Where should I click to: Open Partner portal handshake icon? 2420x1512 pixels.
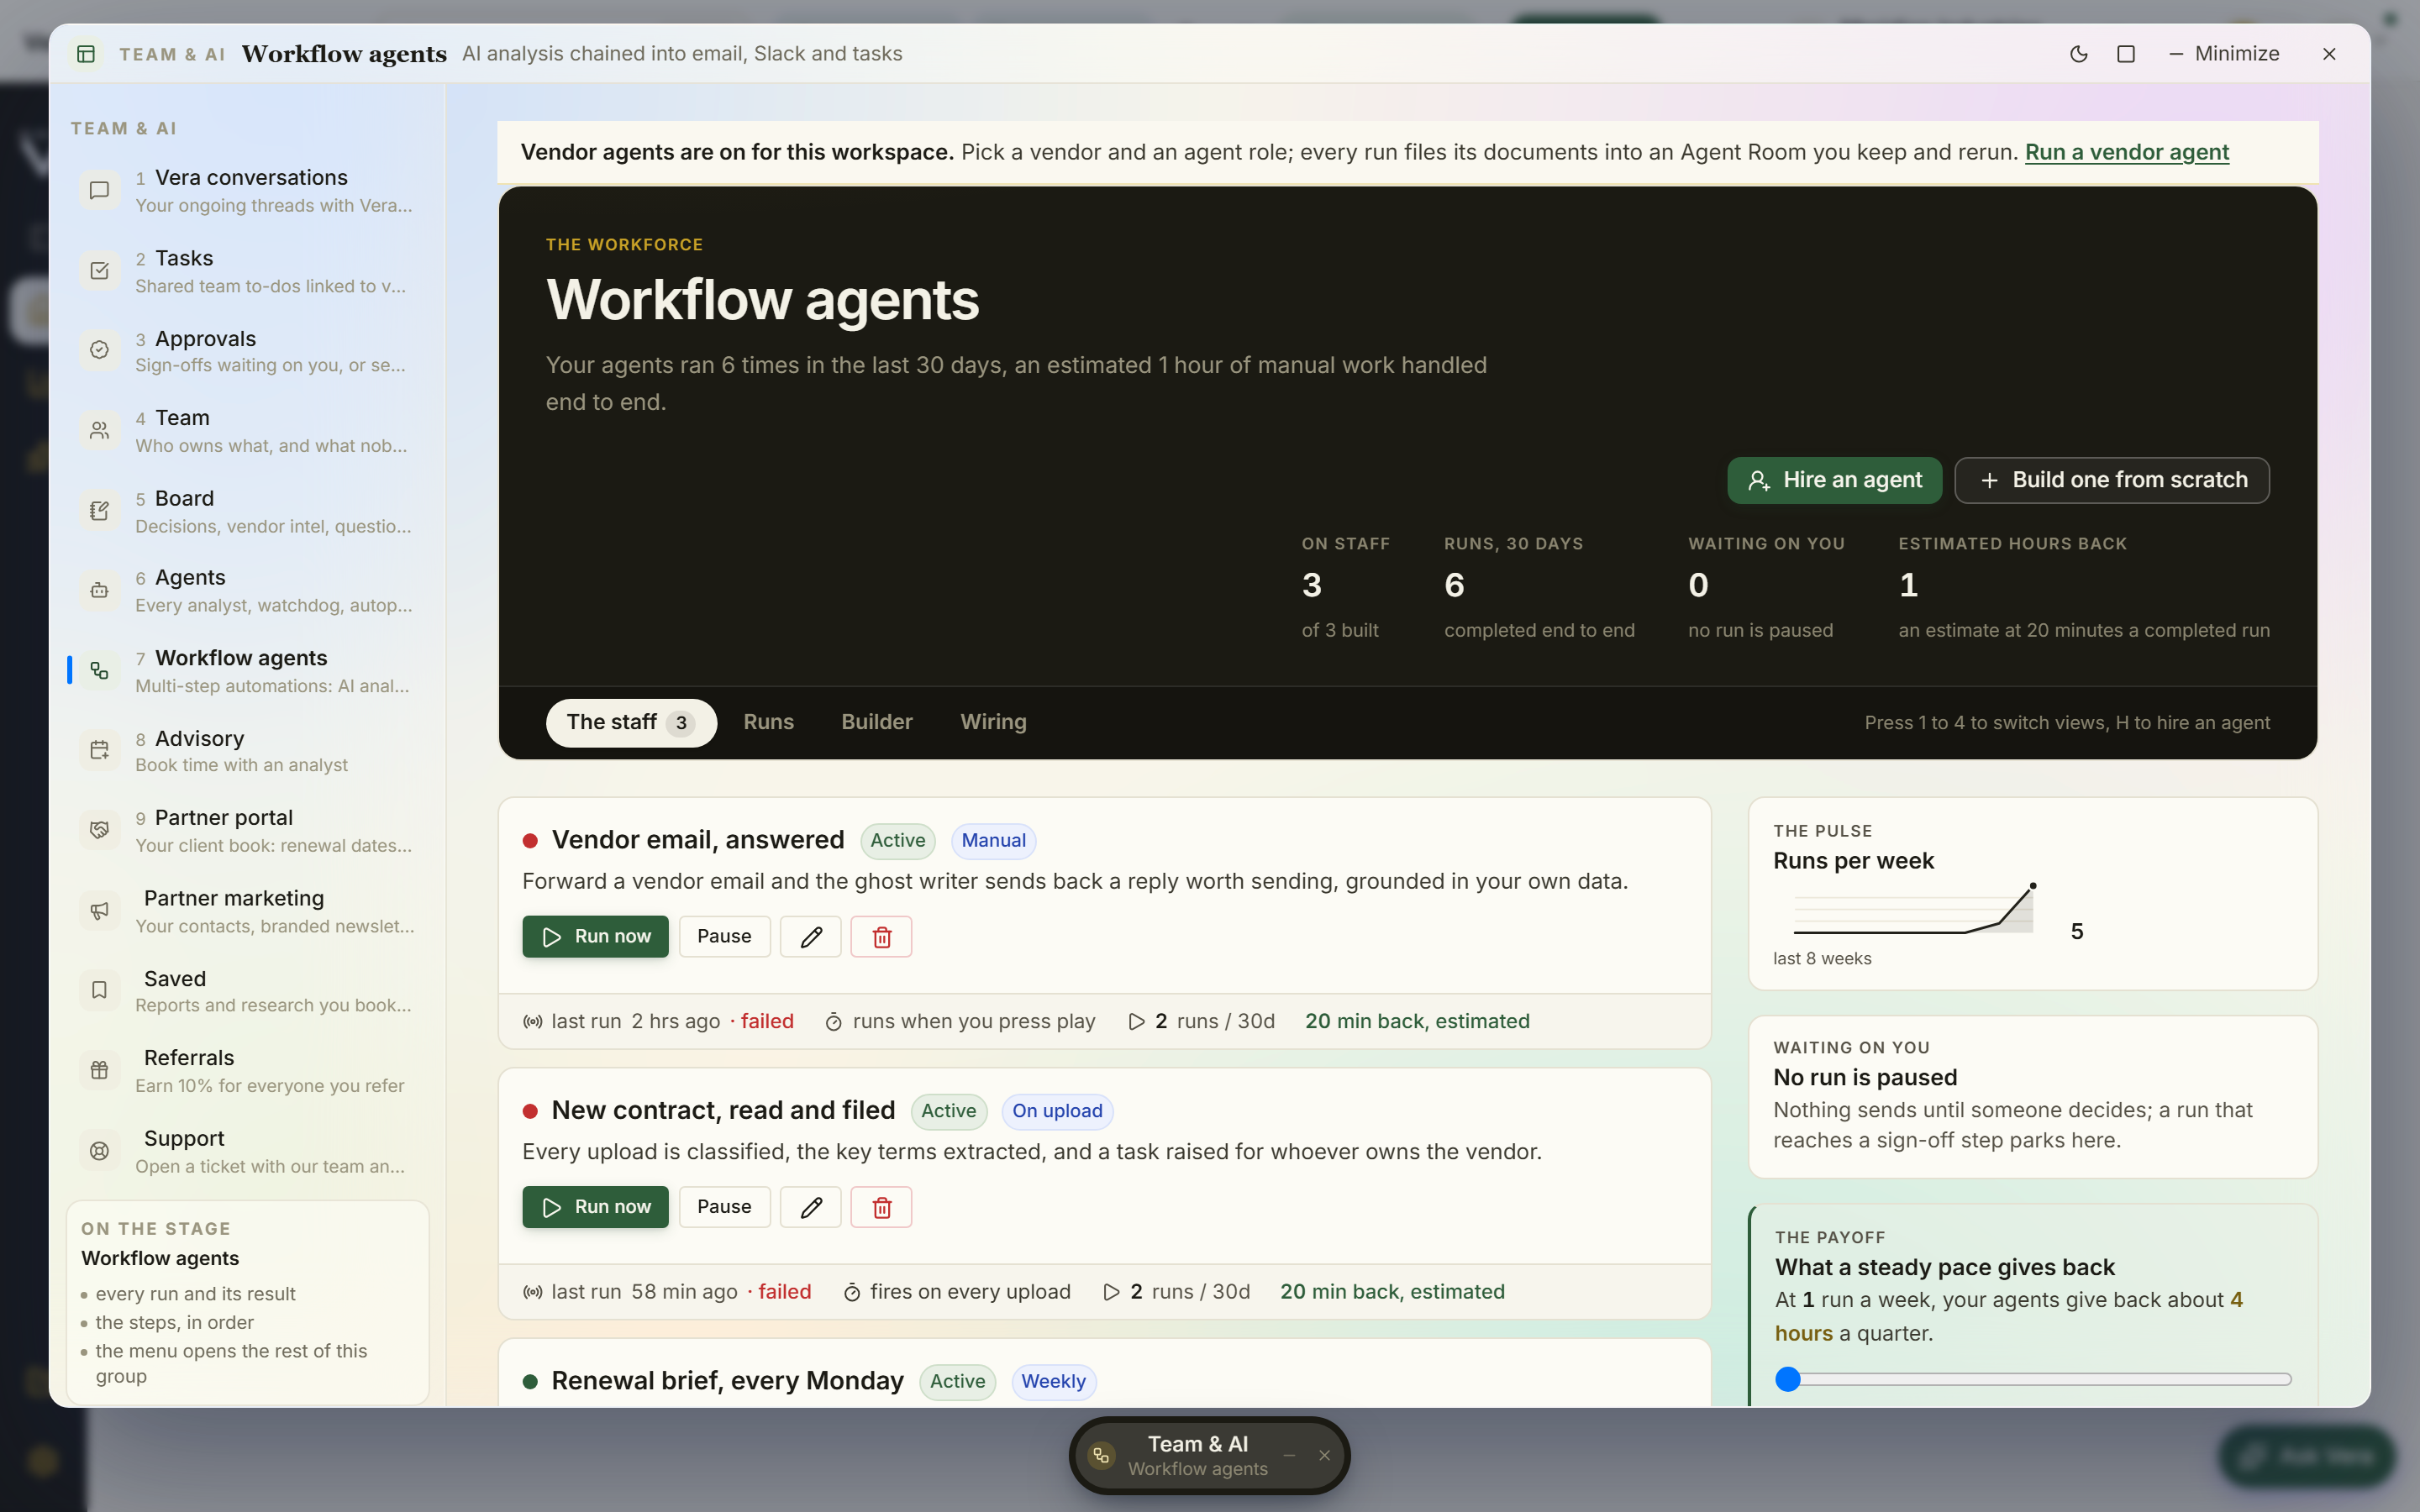(99, 830)
